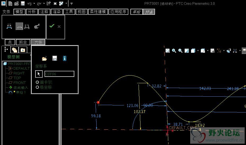This screenshot has width=246, height=145.
Task: Expand the undo history dropdown
Action: click(x=34, y=3)
